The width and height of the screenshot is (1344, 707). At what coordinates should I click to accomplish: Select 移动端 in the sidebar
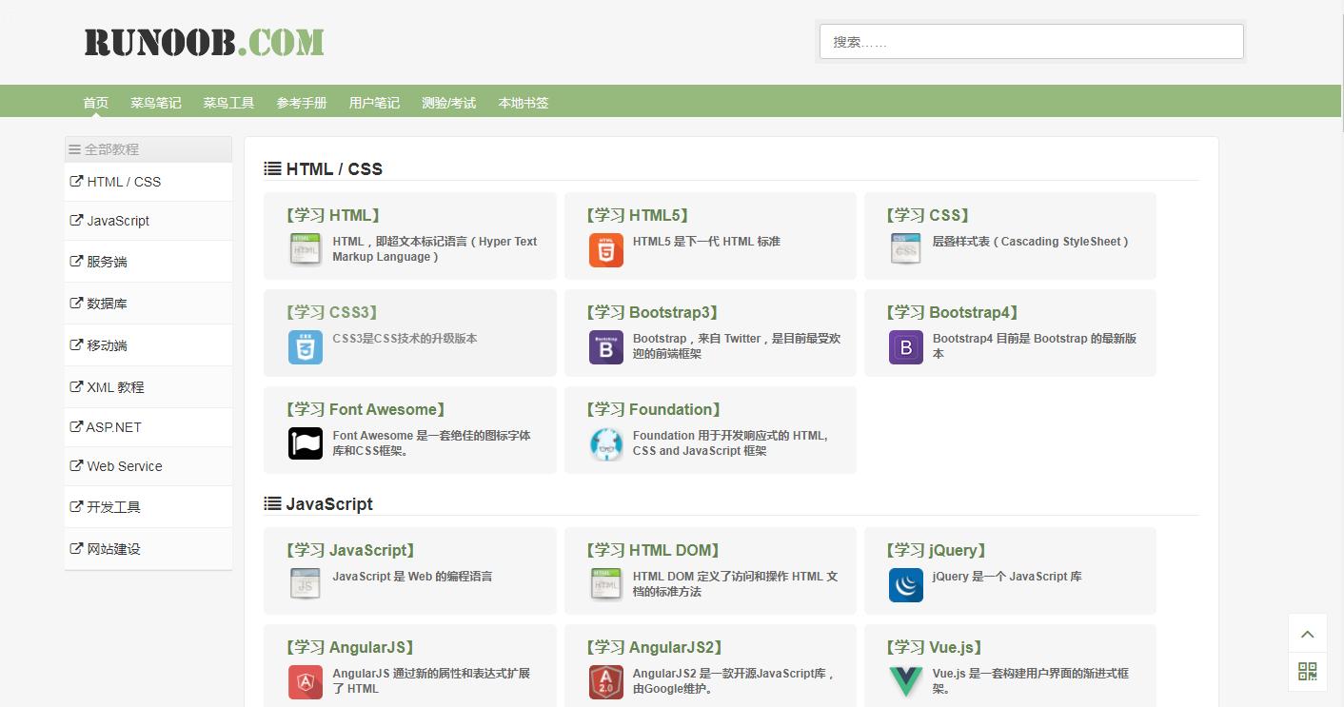coord(148,345)
